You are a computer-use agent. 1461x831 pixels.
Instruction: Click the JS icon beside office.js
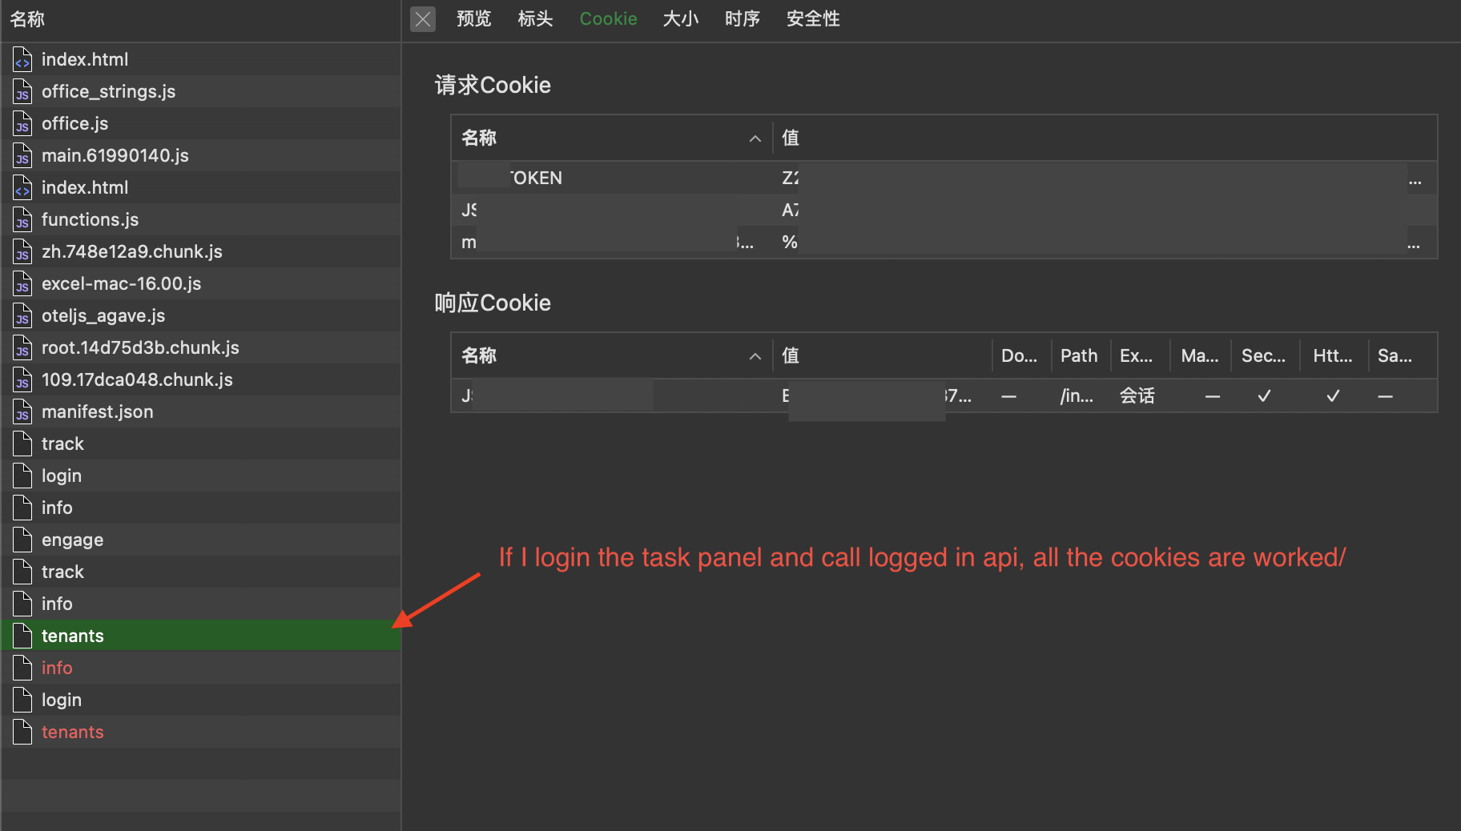coord(22,123)
